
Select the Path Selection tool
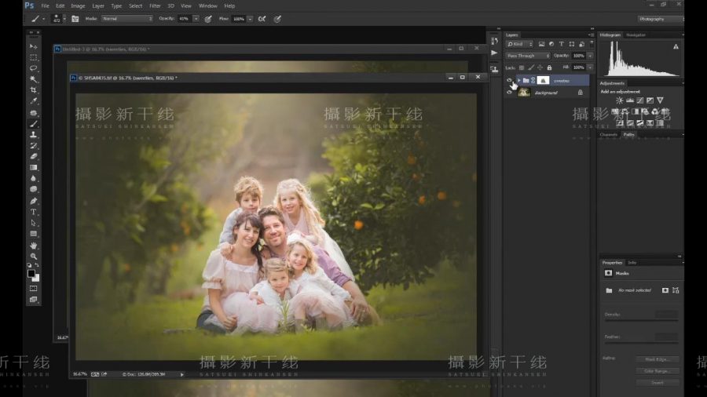tap(33, 223)
